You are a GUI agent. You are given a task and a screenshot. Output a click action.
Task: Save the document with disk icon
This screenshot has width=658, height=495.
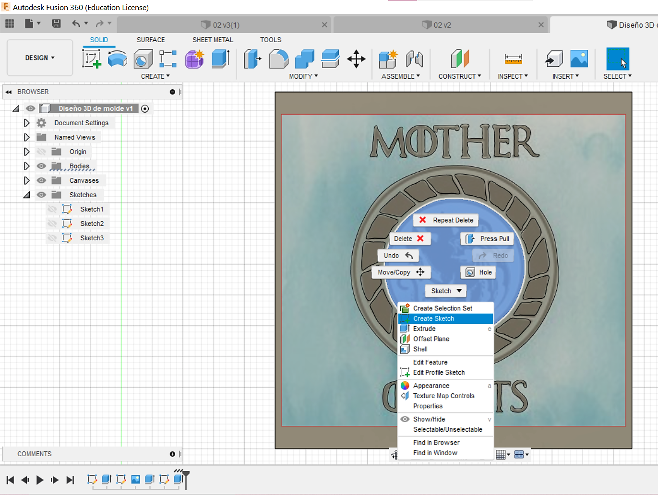(x=56, y=24)
